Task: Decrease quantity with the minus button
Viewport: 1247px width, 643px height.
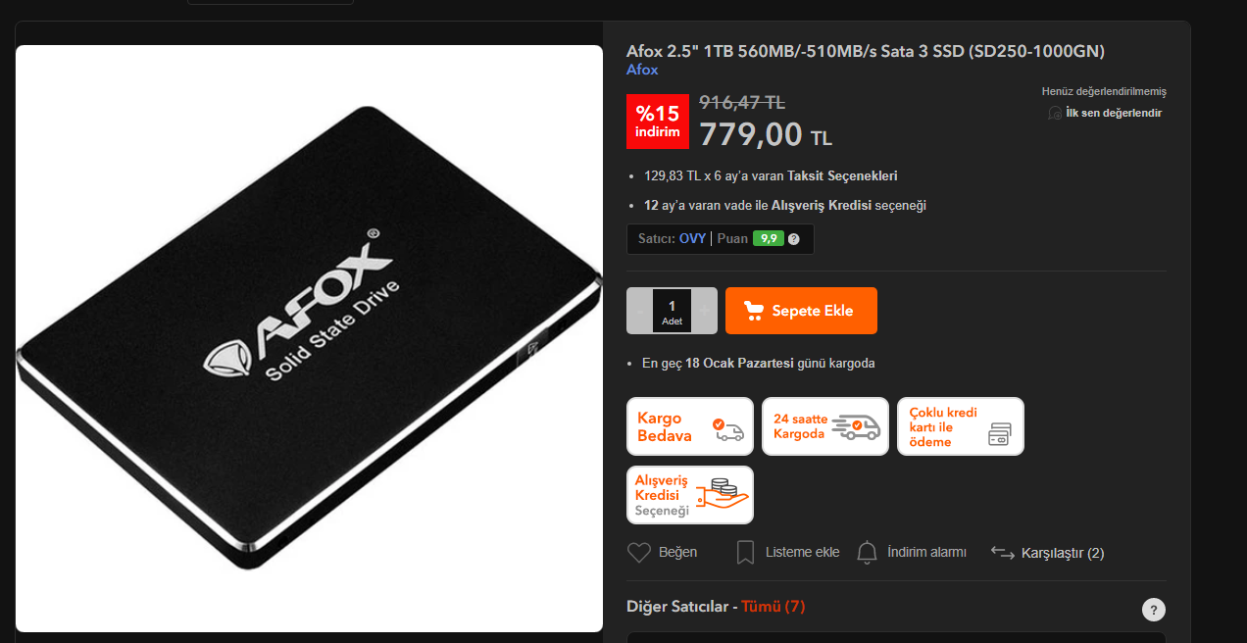Action: [x=640, y=311]
